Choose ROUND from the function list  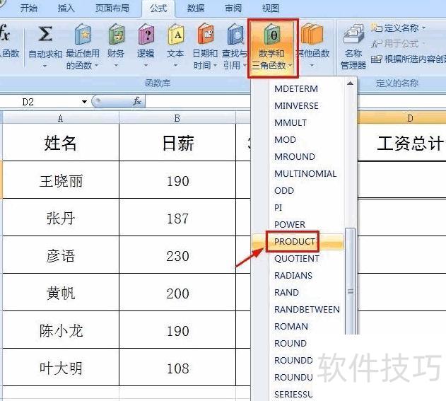[x=290, y=344]
